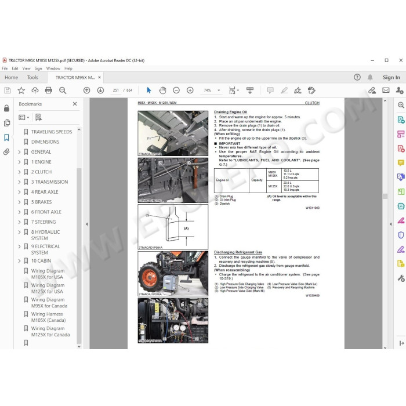Screen dimensions: 406x406
Task: Click the Save file icon
Action: tap(8, 90)
